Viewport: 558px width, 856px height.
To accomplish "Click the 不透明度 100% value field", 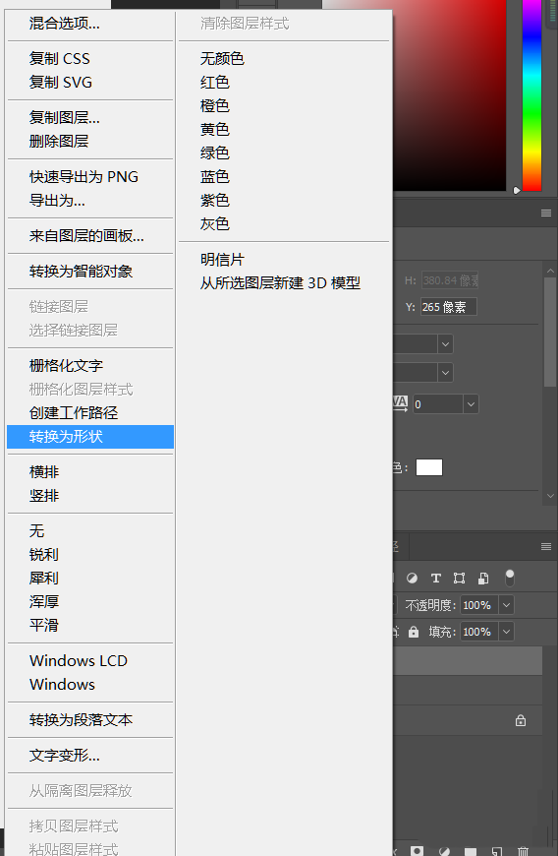I will click(x=479, y=605).
